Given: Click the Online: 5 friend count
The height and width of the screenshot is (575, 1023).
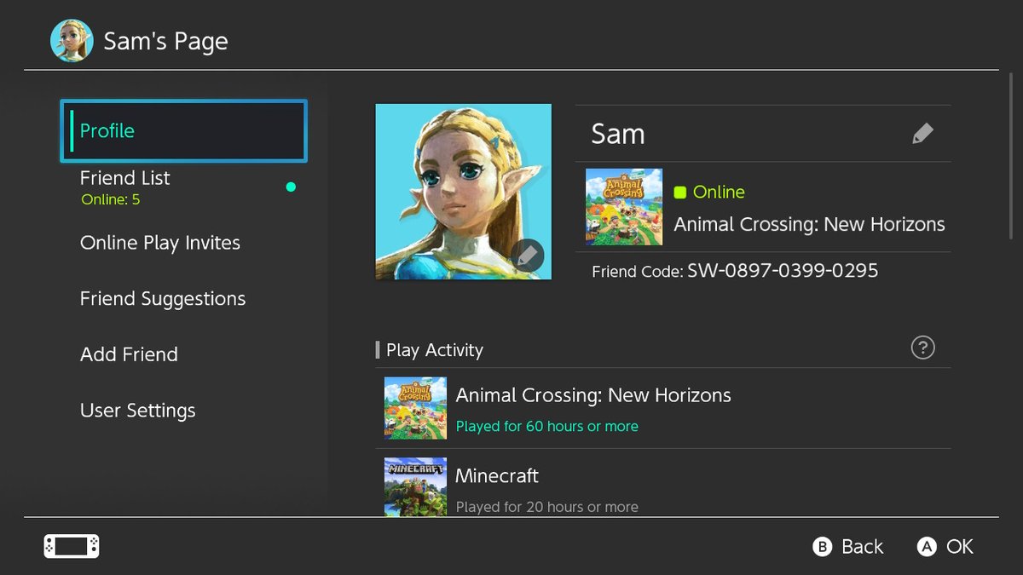Looking at the screenshot, I should (111, 200).
